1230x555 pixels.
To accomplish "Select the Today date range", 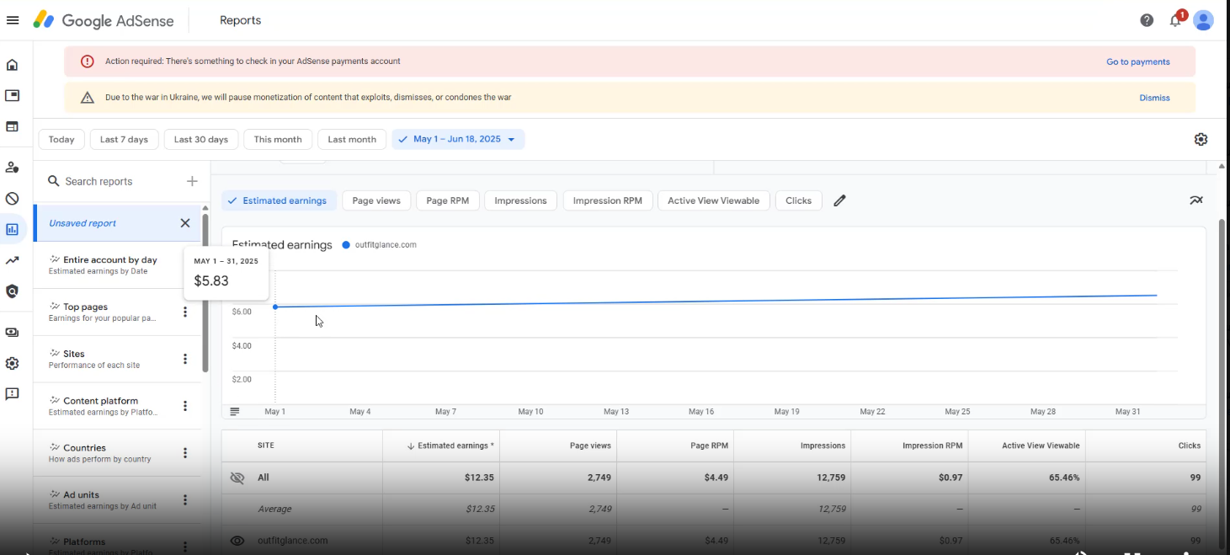I will [x=61, y=140].
